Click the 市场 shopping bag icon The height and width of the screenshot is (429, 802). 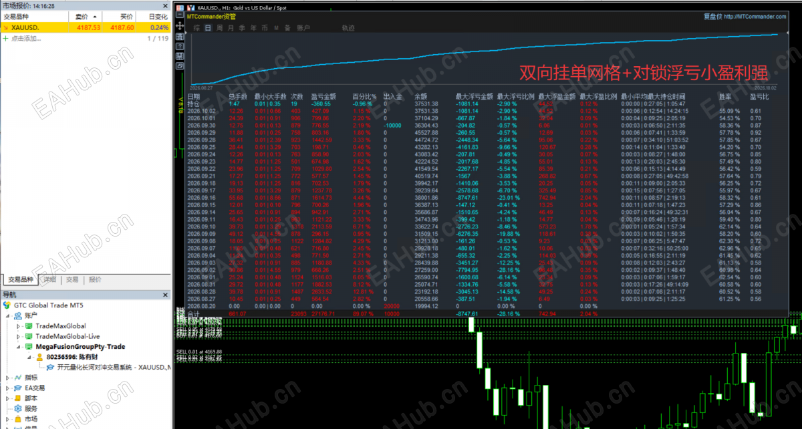pos(17,419)
